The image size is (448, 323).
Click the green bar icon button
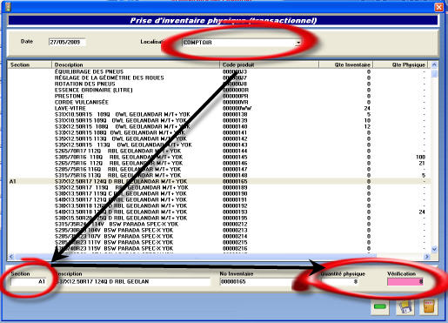coord(380,306)
